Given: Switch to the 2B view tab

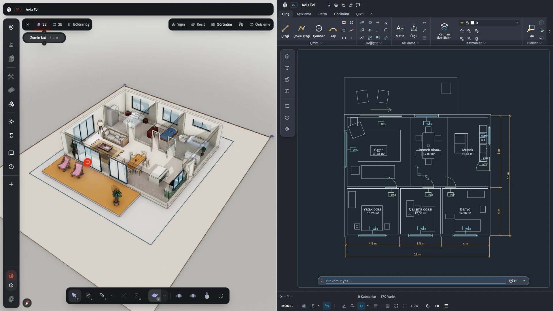Looking at the screenshot, I should point(57,24).
